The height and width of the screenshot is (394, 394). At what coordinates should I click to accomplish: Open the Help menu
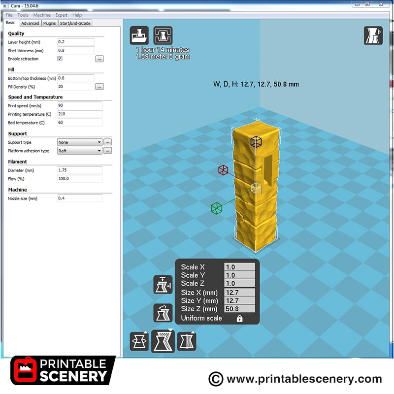click(77, 15)
